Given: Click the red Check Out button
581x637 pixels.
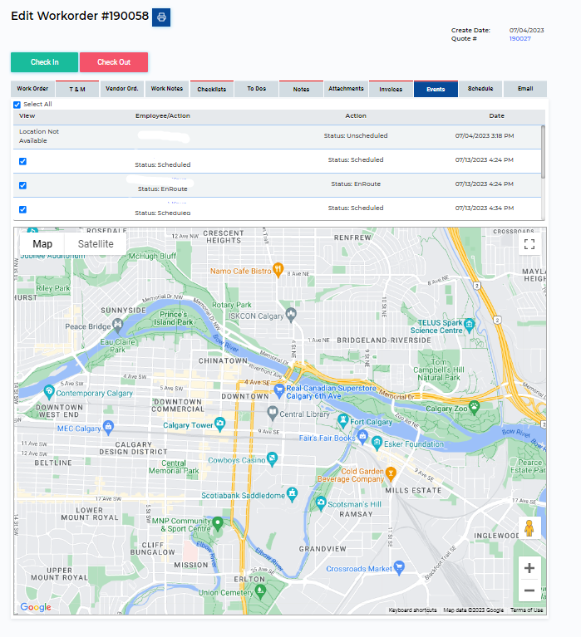Looking at the screenshot, I should coord(114,62).
